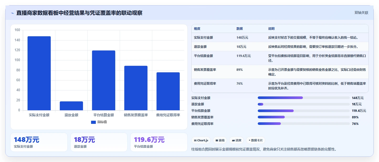
Task: Click the 维度 table column header
Action: click(197, 29)
